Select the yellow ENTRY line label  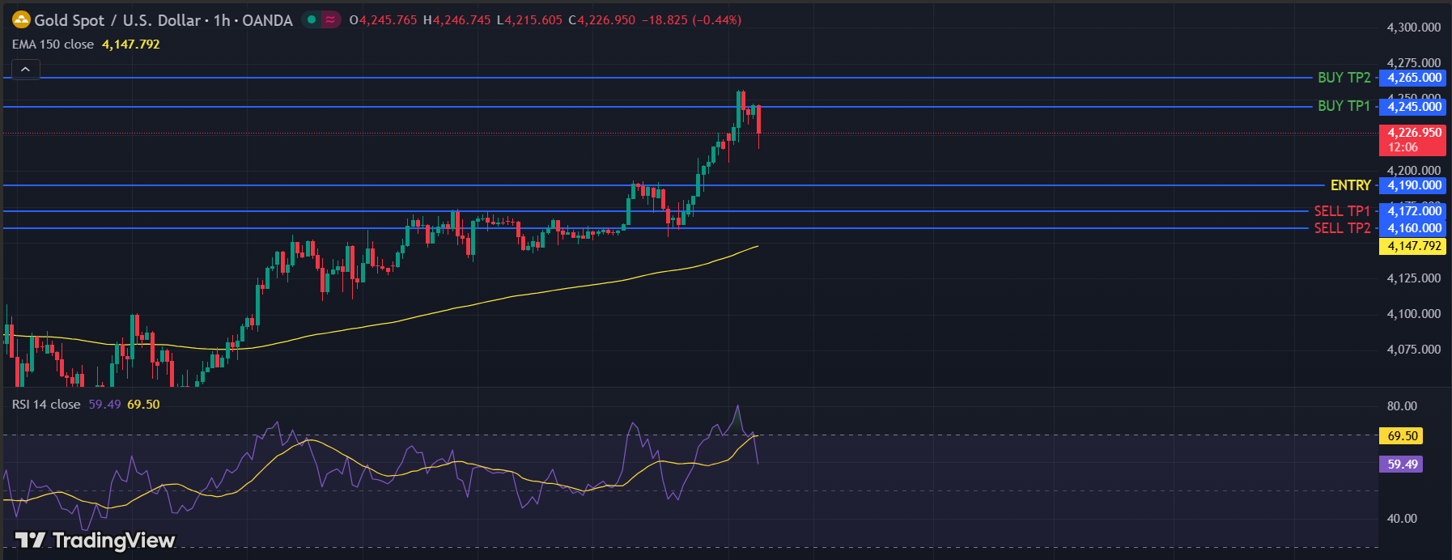pos(1350,185)
